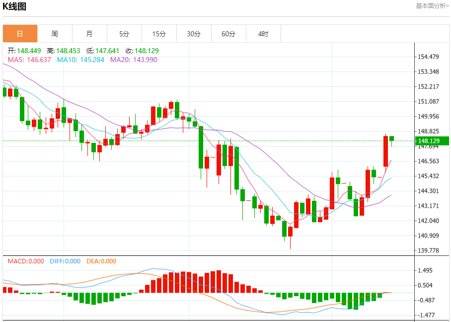
Task: Click the opening price 开:148.449
Action: click(x=24, y=51)
